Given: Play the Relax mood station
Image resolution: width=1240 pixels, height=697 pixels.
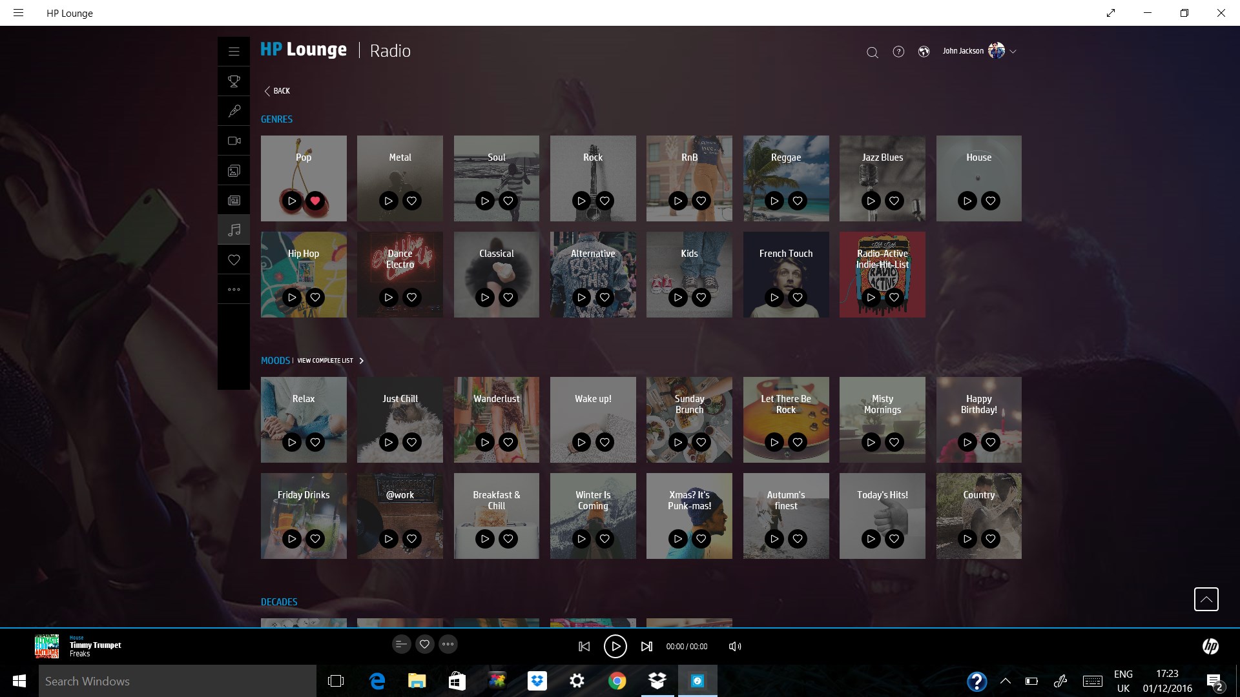Looking at the screenshot, I should [292, 442].
